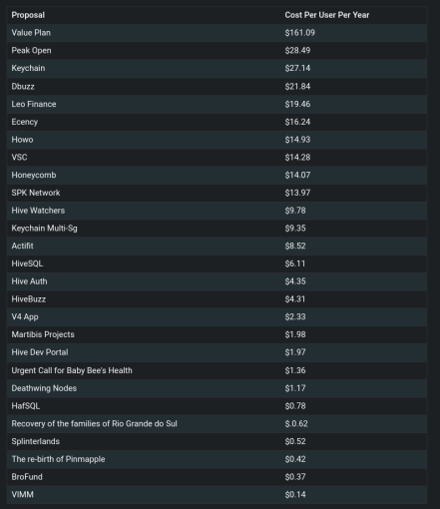Click the Cost Per User Per Year header
Screen dimensions: 440x509
click(x=327, y=15)
